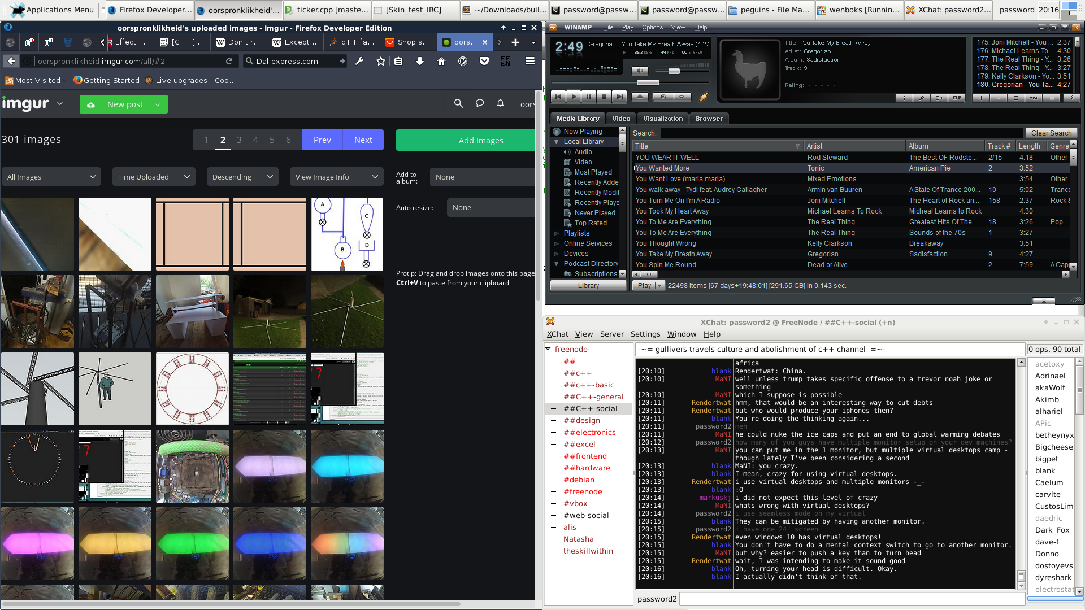Open the All Images filter dropdown
This screenshot has height=610, width=1085.
tap(51, 177)
